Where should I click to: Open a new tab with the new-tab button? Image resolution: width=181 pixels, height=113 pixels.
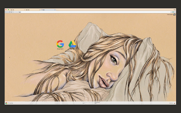pos(57,10)
